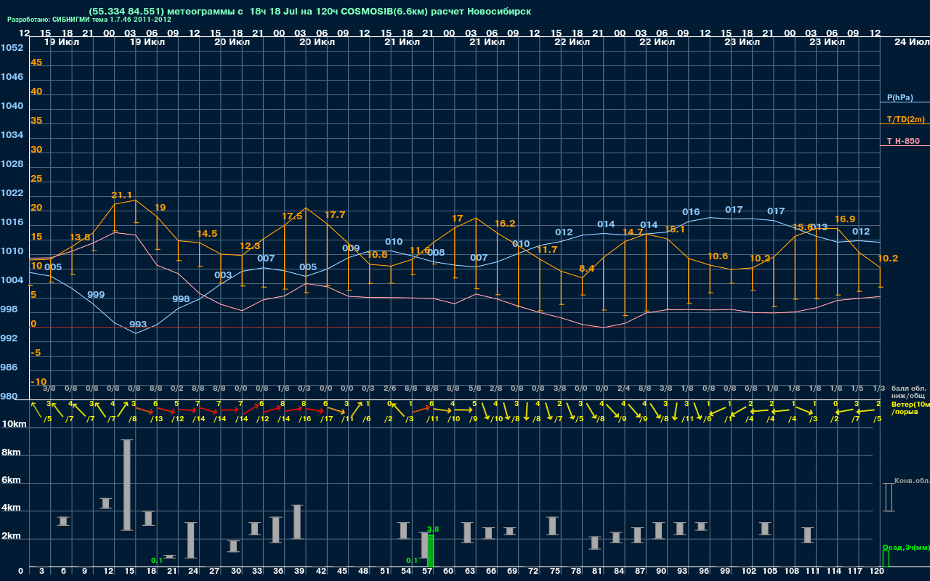Click the 15.1 temperature value

pyautogui.click(x=675, y=229)
